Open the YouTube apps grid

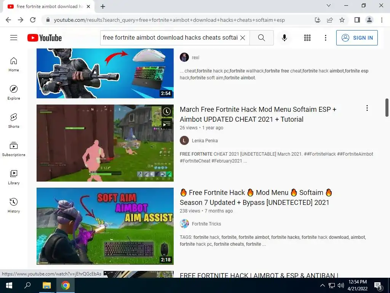click(x=307, y=38)
